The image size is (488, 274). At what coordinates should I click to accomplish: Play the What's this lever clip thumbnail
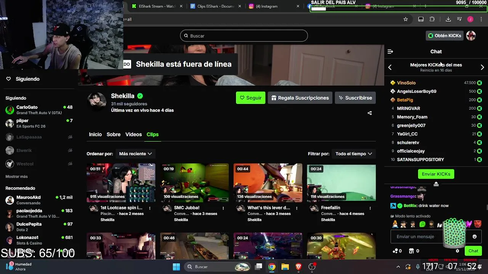(268, 183)
